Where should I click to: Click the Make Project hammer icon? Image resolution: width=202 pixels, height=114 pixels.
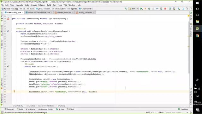[x=126, y=9]
